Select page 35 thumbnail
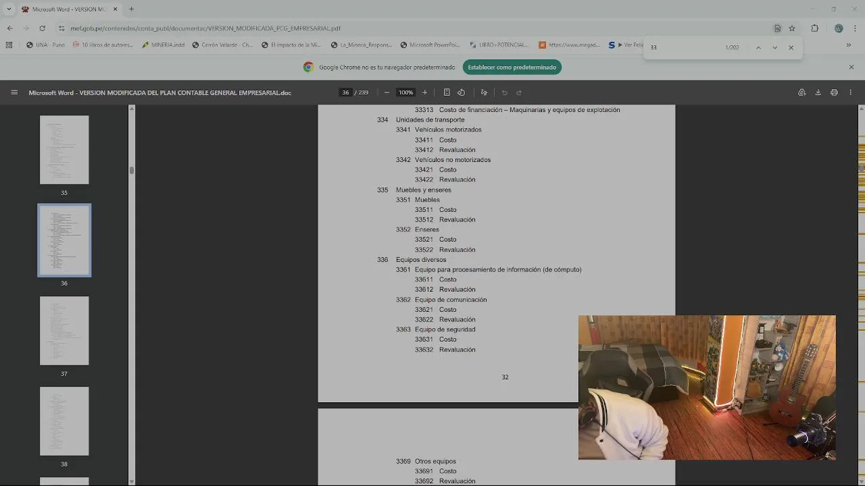Viewport: 865px width, 486px height. 64,150
